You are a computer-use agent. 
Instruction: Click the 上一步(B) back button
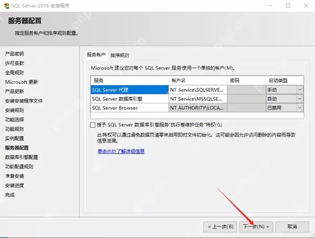pyautogui.click(x=220, y=227)
